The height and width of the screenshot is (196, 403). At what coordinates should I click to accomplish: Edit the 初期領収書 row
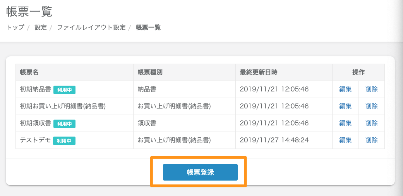point(345,123)
